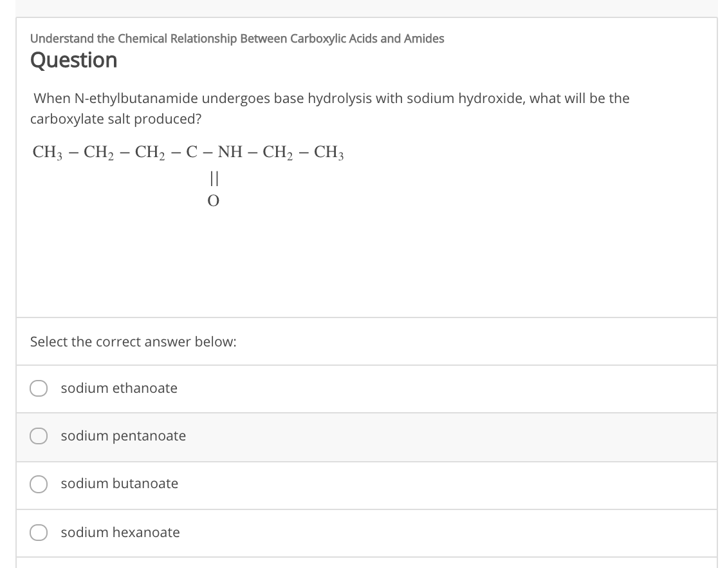The width and height of the screenshot is (727, 568).
Task: Click the 'Question' heading
Action: pyautogui.click(x=74, y=61)
